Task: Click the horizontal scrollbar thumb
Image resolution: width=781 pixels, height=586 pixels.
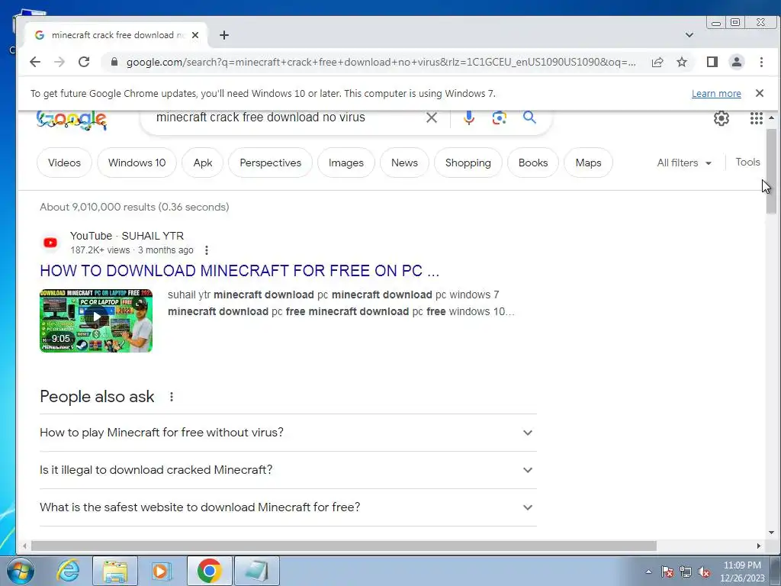Action: point(344,546)
